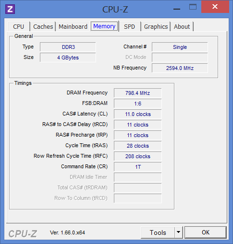Switch to the SPD tab

click(x=129, y=26)
